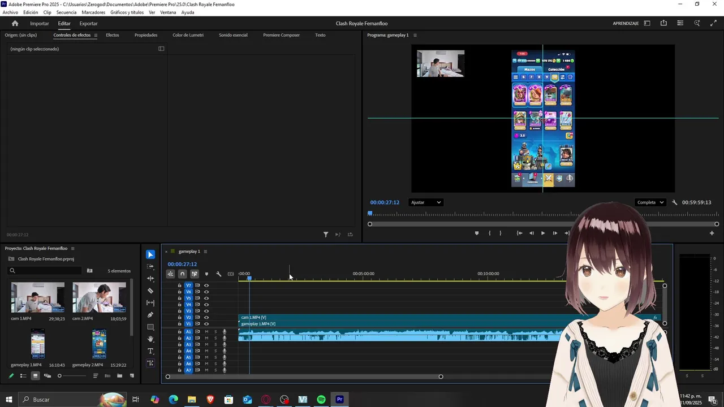Image resolution: width=724 pixels, height=407 pixels.
Task: Open the gameplay 1 timeline panel menu
Action: 205,252
